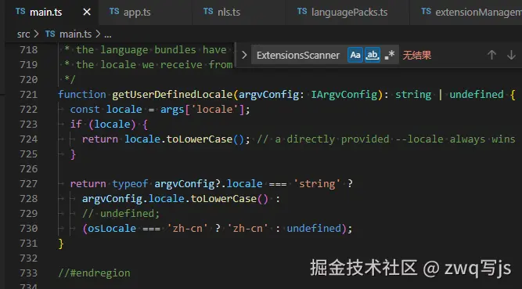522x289 pixels.
Task: Click TS icon in main.ts breadcrumb
Action: tap(50, 34)
